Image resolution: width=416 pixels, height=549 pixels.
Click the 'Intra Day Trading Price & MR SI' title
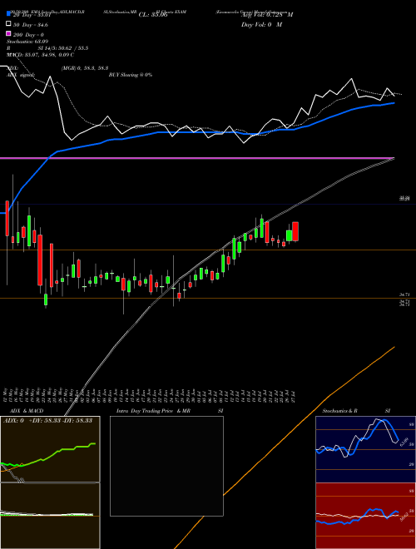[170, 411]
